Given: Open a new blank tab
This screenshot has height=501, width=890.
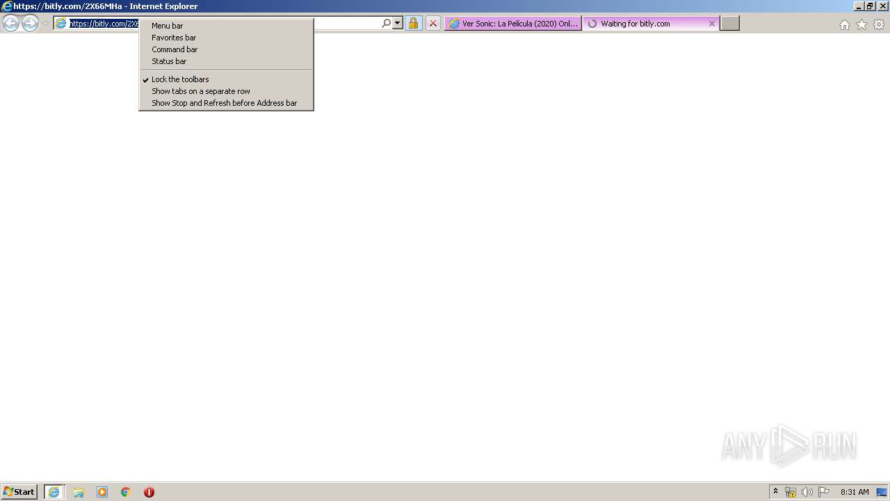Looking at the screenshot, I should click(x=729, y=24).
